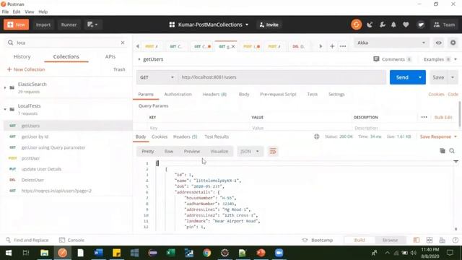
Task: Click the Import button
Action: [x=43, y=25]
